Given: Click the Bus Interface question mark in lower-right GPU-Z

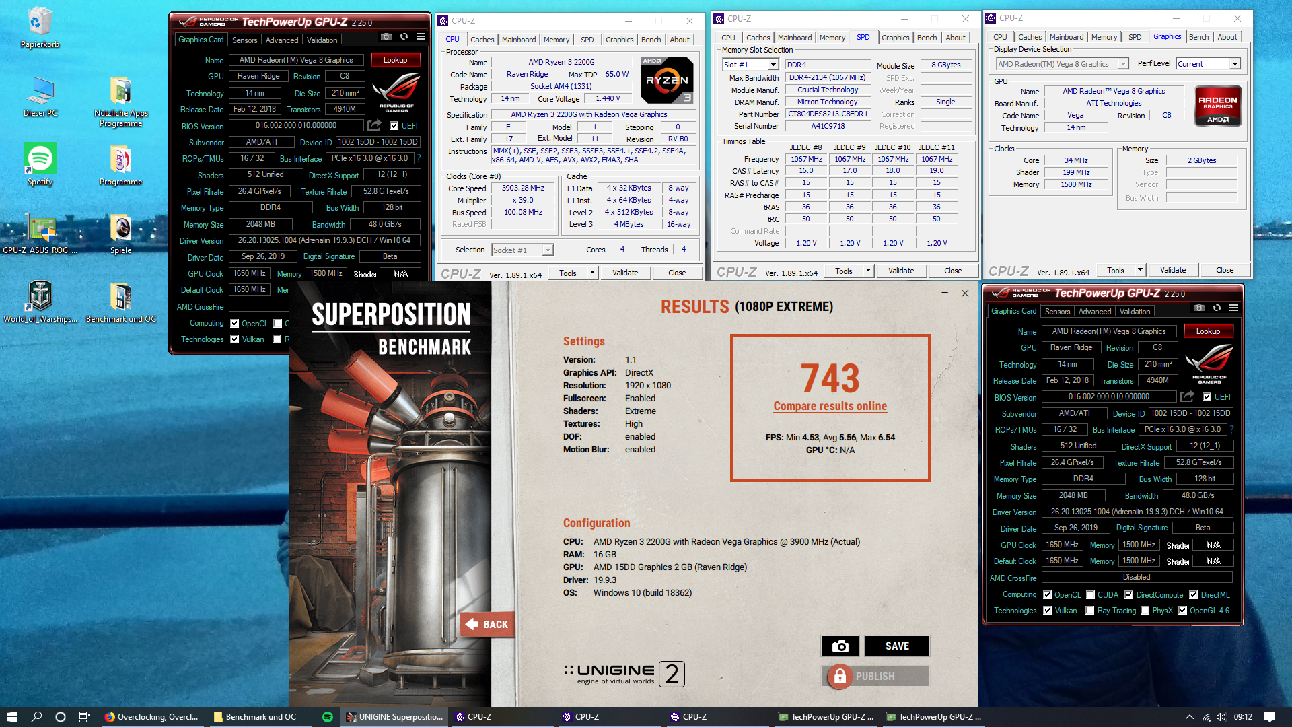Looking at the screenshot, I should [1231, 429].
